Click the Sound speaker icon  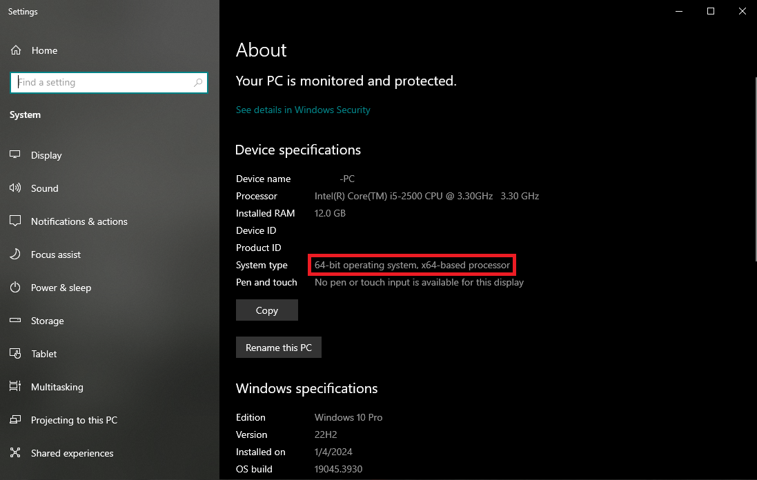[x=15, y=188]
